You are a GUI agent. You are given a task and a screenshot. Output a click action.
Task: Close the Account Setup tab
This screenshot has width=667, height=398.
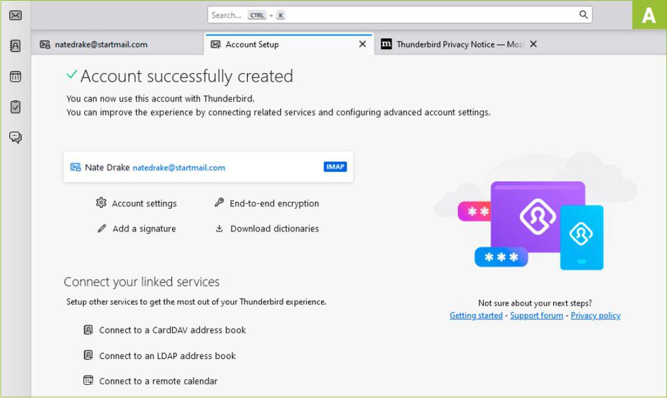click(x=362, y=44)
